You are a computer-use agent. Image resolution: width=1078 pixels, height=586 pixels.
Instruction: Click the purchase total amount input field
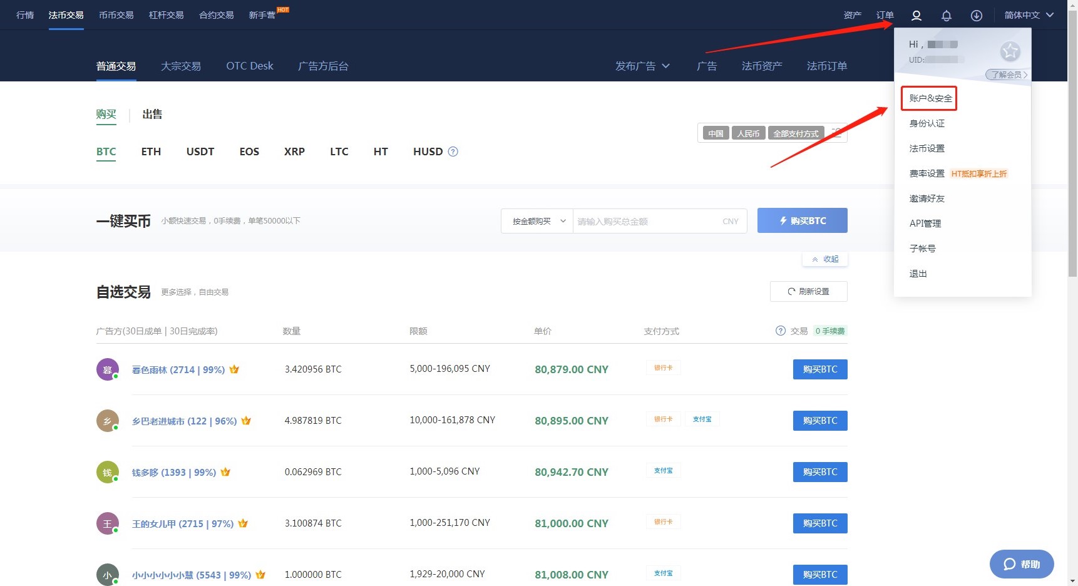645,222
